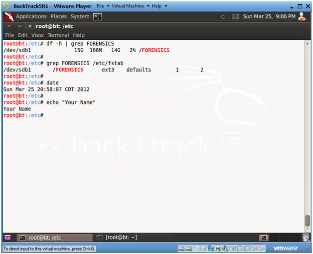This screenshot has width=313, height=254.
Task: Click the VMware logo in status bar
Action: 286,248
